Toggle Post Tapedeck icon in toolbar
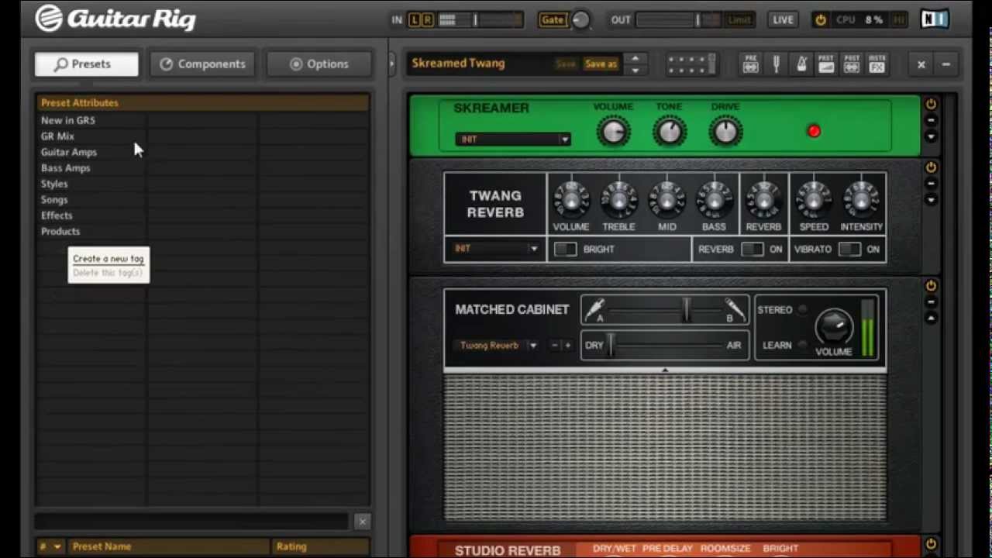Image resolution: width=992 pixels, height=558 pixels. click(x=852, y=64)
